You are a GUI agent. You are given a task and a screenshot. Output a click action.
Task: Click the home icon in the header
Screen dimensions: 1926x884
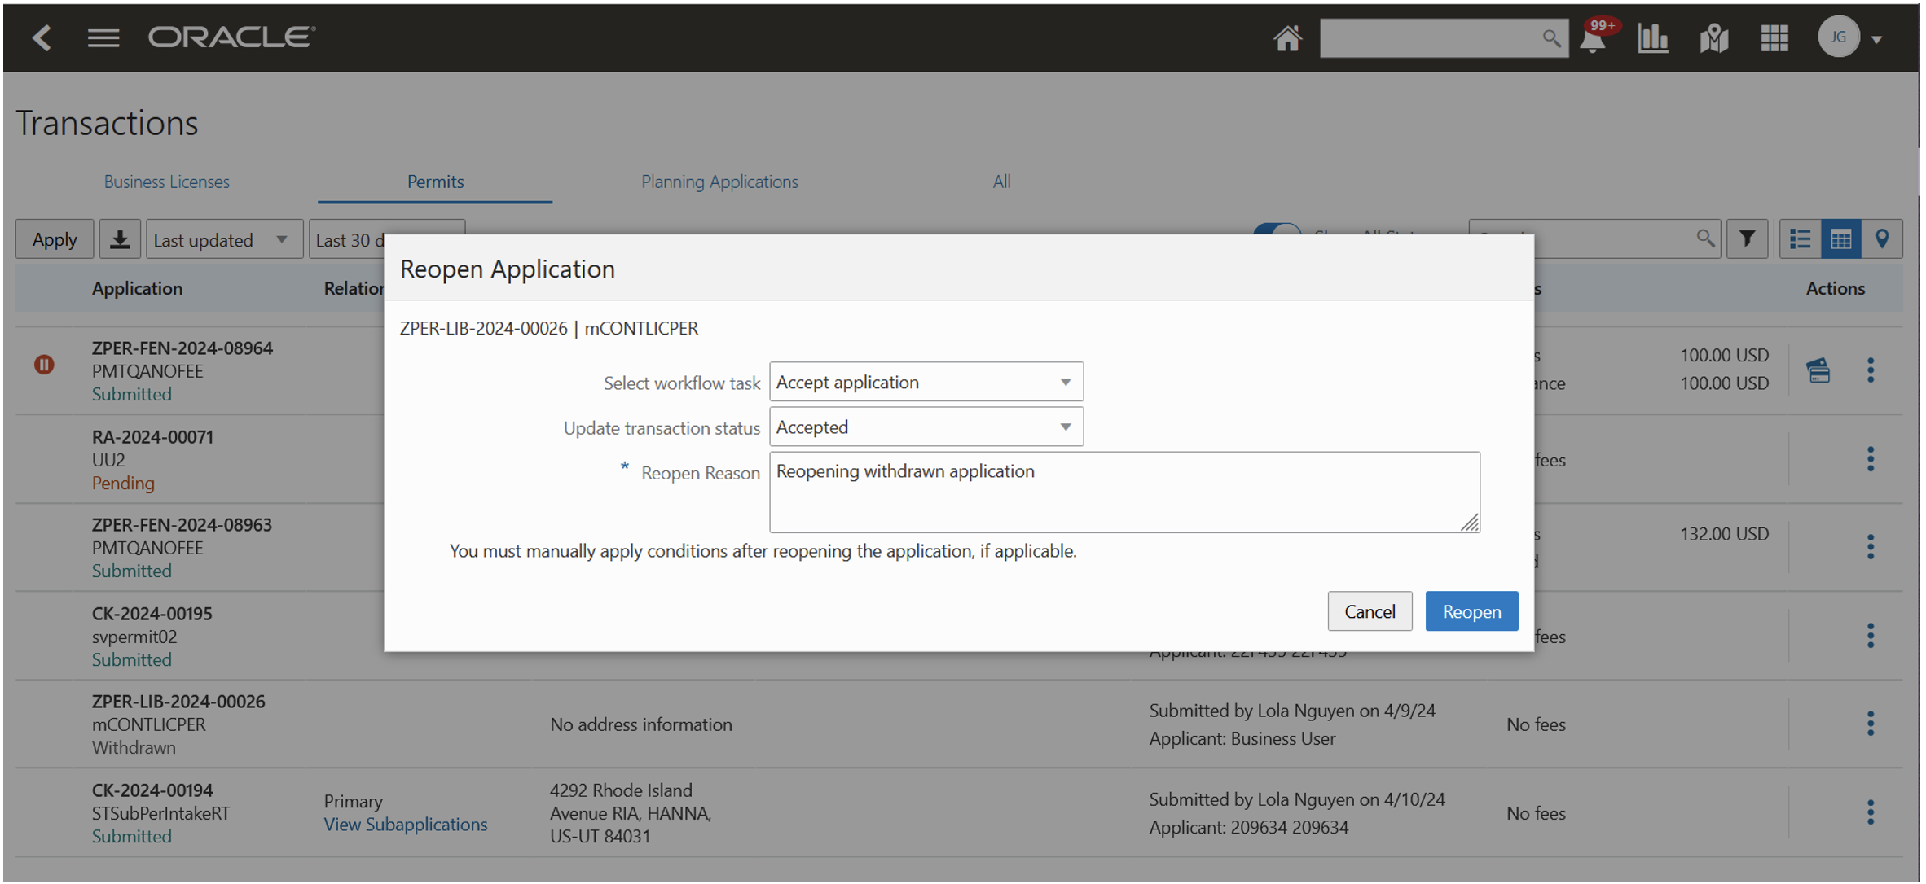click(1287, 37)
